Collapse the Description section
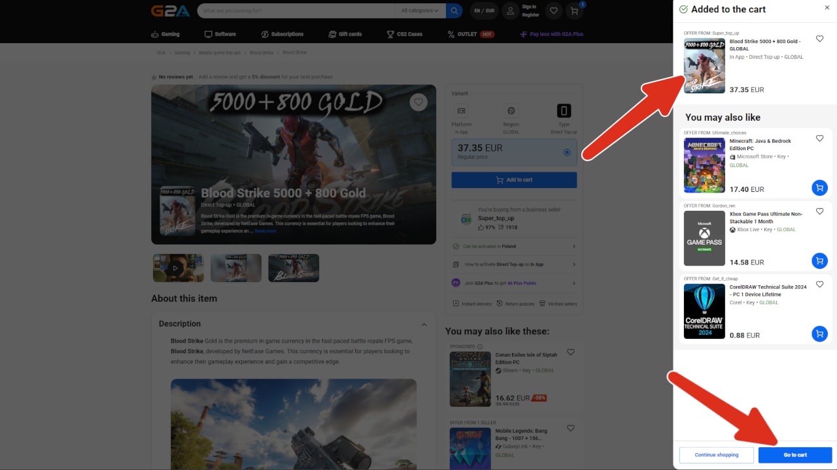Screen dimensions: 837x470 tap(424, 324)
